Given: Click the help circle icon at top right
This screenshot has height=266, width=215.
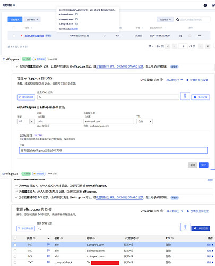Looking at the screenshot, I should (x=205, y=5).
